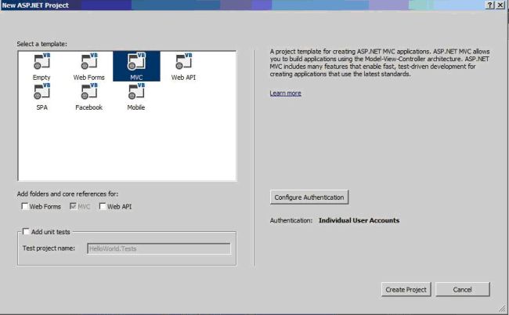Viewport: 509px width, 315px height.
Task: Click the dialog resize grip corner
Action: point(502,308)
